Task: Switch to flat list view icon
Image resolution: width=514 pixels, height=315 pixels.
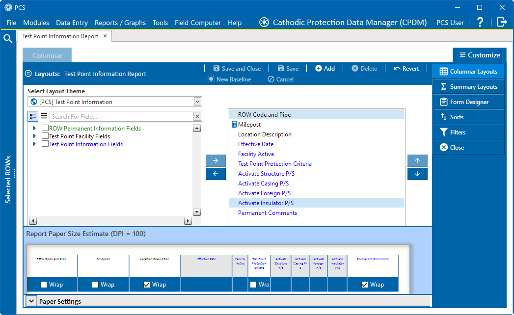Action: click(x=44, y=116)
